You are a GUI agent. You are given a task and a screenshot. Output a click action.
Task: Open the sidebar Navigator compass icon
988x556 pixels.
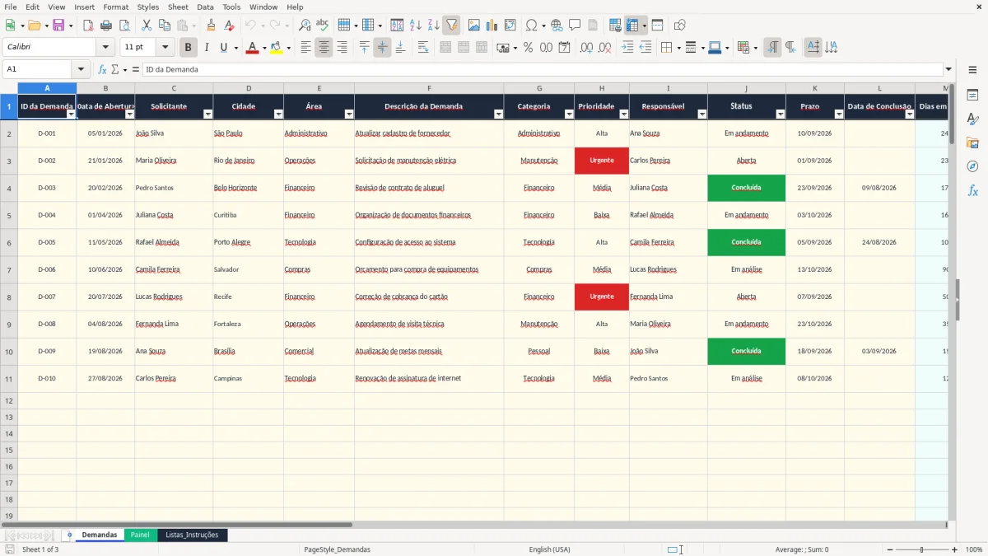click(972, 166)
